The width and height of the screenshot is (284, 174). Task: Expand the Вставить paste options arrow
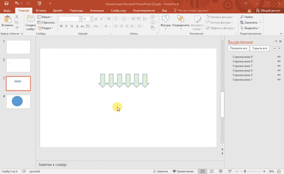[x=7, y=29]
